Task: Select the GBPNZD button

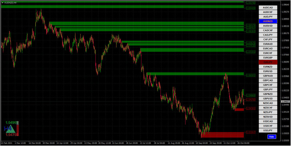Action: pos(268,94)
